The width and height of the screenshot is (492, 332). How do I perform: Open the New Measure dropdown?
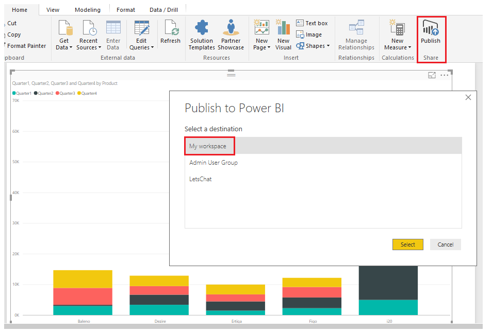point(398,35)
